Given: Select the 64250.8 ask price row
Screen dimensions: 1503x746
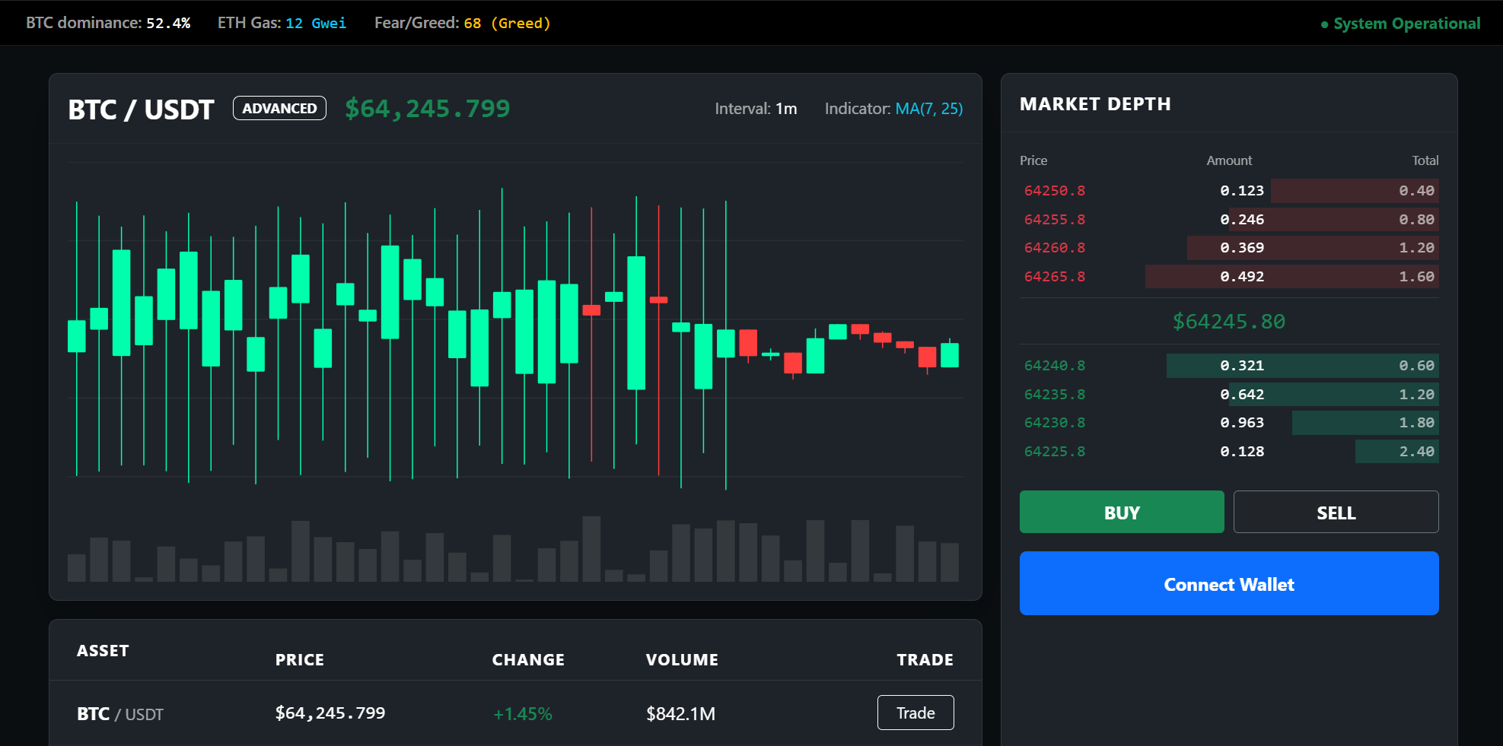Looking at the screenshot, I should 1228,191.
